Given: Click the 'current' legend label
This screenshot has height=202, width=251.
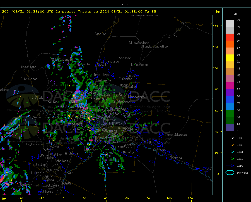Looking at the screenshot, I should tap(242, 173).
